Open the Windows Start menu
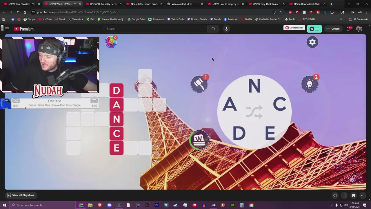 point(4,205)
